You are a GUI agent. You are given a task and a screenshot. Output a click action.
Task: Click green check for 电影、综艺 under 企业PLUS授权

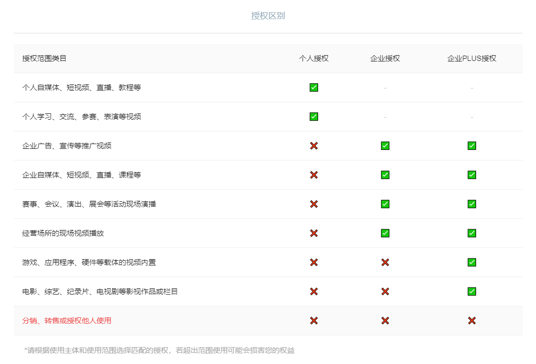(471, 291)
